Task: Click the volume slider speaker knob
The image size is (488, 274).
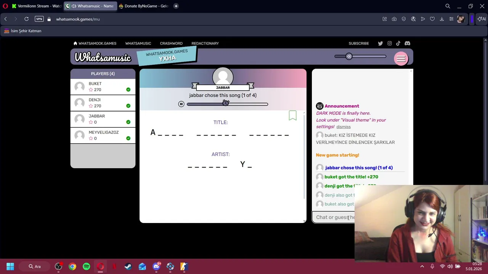Action: click(349, 56)
